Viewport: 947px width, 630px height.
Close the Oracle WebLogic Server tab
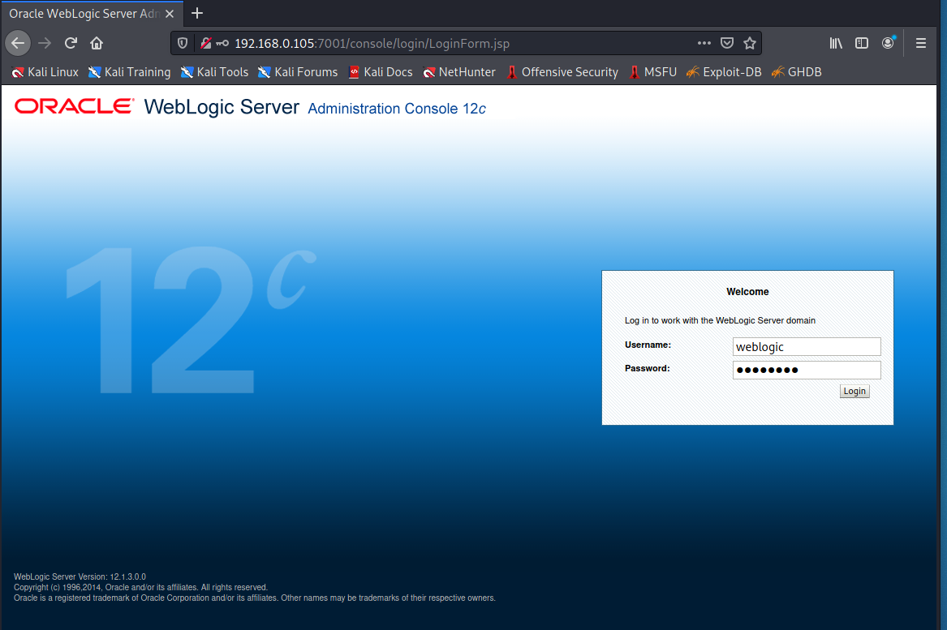click(170, 13)
